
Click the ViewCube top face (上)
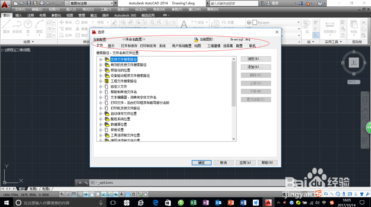click(354, 63)
